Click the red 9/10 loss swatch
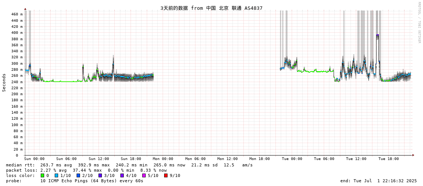 (x=166, y=175)
